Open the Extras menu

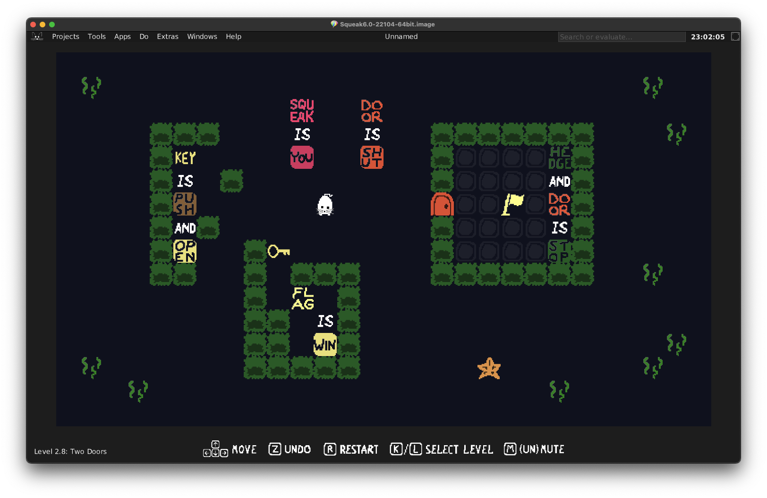pyautogui.click(x=168, y=37)
